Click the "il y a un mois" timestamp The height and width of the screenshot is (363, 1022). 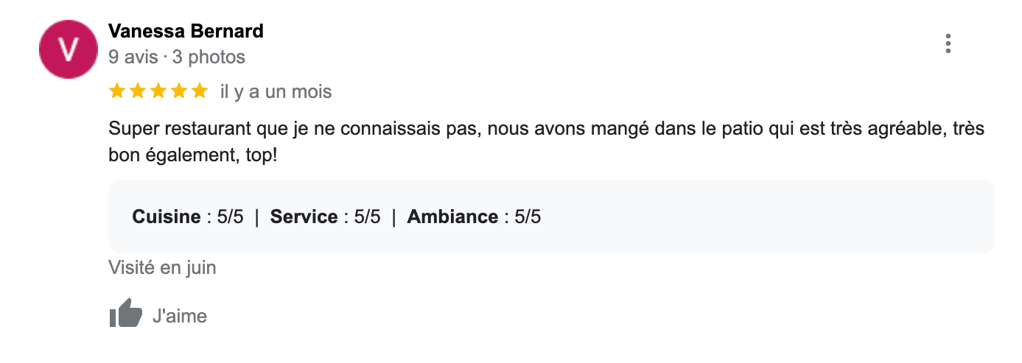(276, 92)
